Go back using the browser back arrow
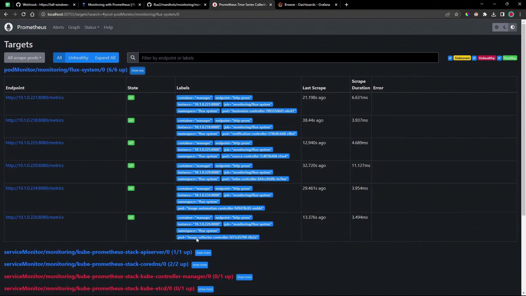 pyautogui.click(x=6, y=14)
